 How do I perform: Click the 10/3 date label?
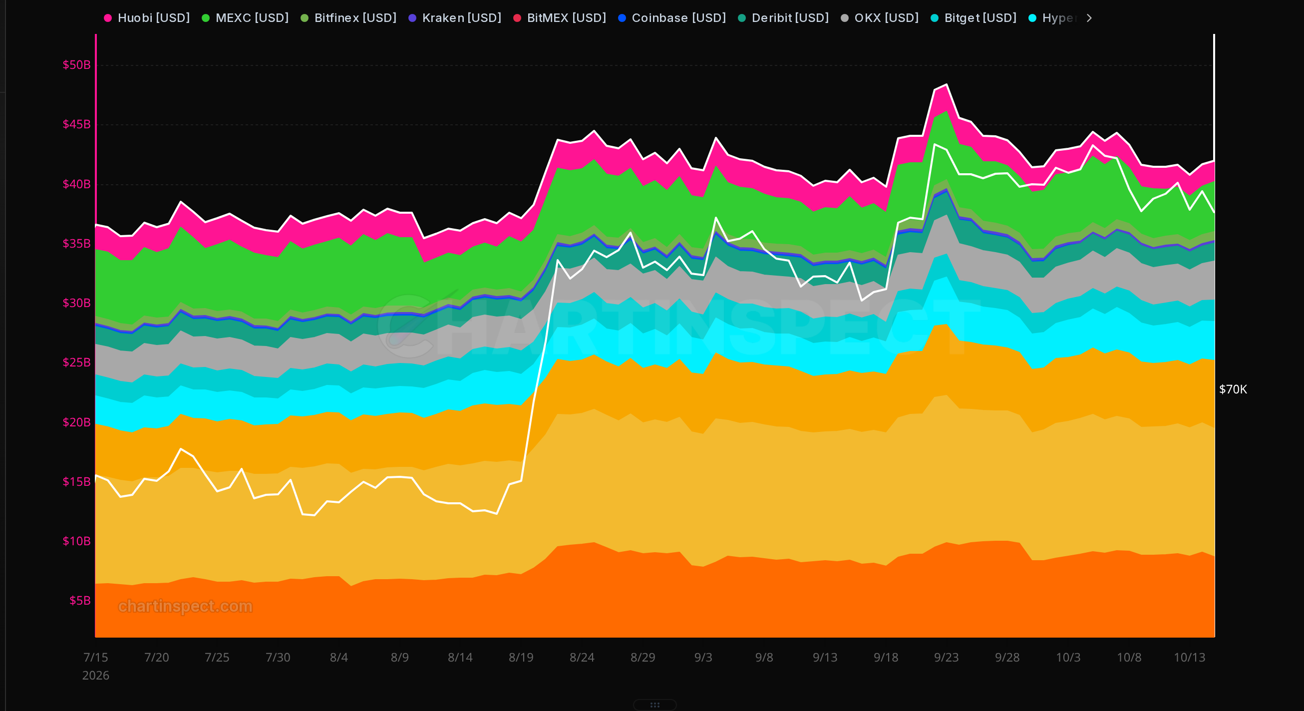[1068, 657]
